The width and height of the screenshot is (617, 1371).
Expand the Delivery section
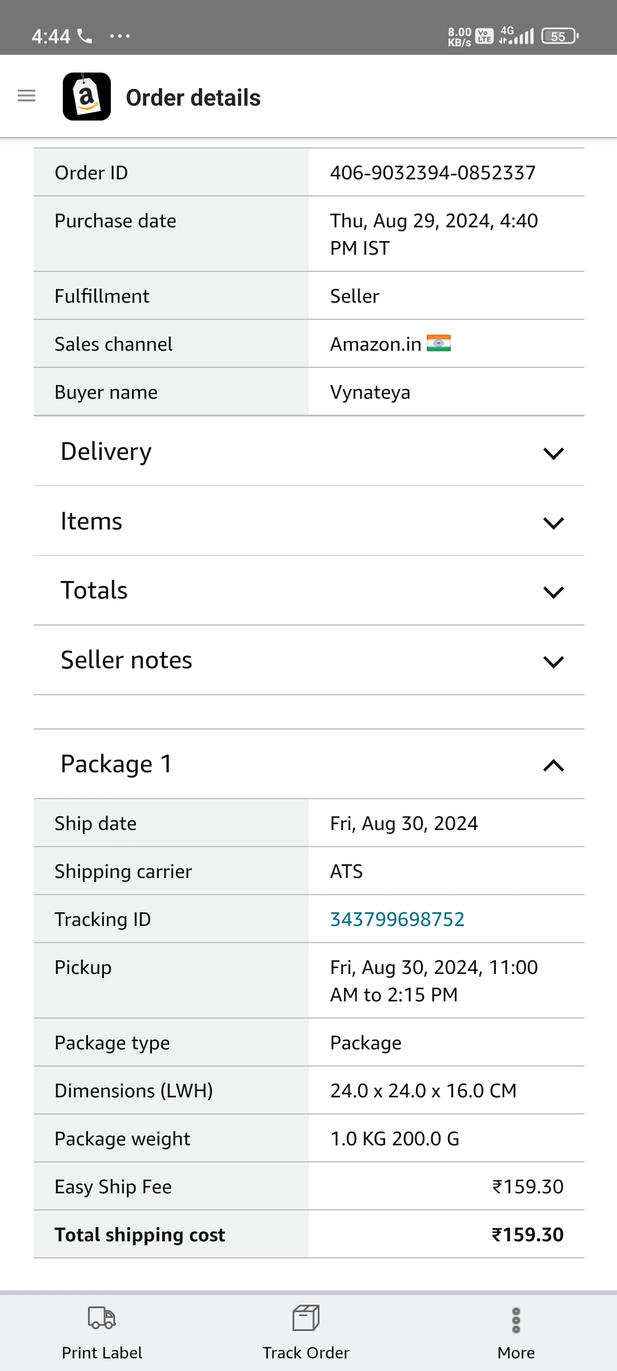309,451
